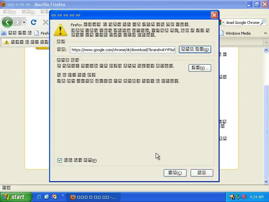
Task: Click the View (V)... certificate button
Action: click(x=200, y=68)
